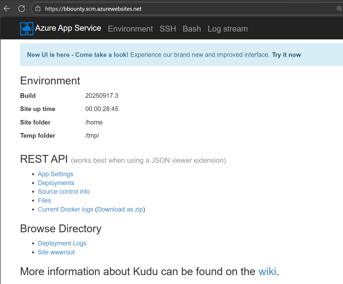
Task: Click the Azure App Service brand title
Action: pyautogui.click(x=68, y=28)
